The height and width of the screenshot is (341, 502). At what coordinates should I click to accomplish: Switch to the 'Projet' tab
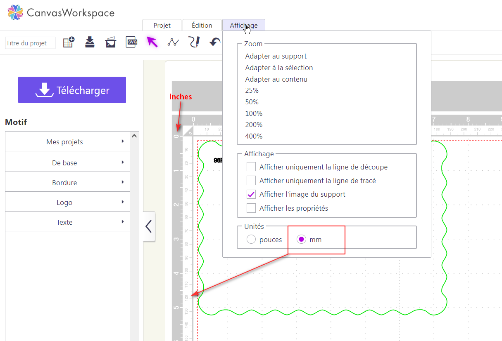(x=162, y=25)
